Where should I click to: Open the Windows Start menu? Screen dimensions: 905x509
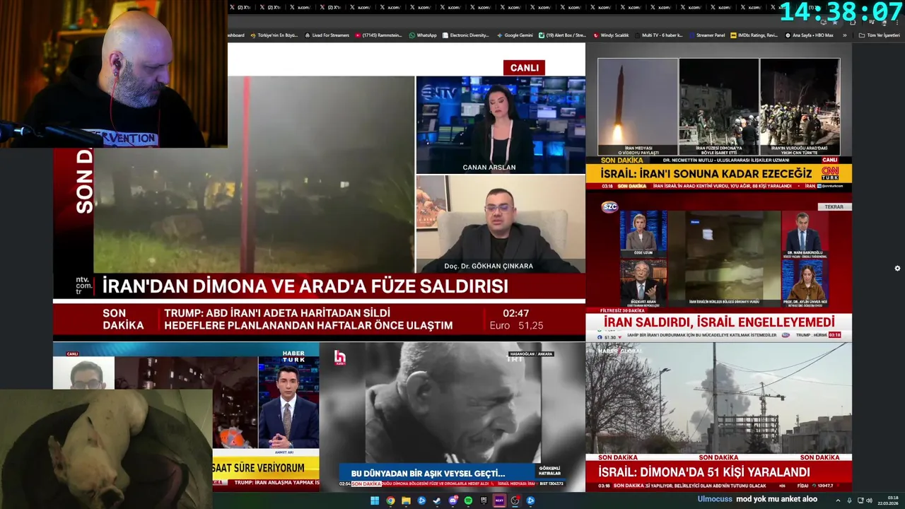(375, 501)
